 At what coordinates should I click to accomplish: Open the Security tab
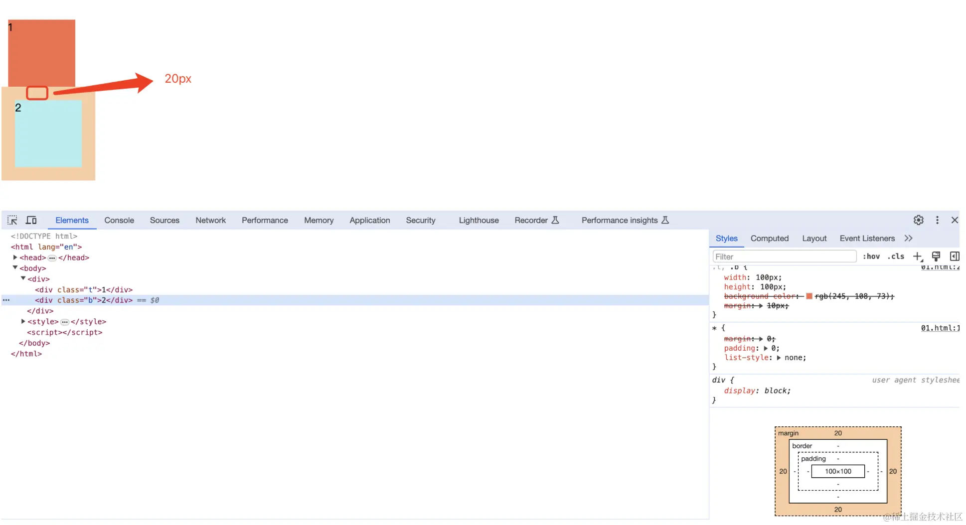(420, 220)
